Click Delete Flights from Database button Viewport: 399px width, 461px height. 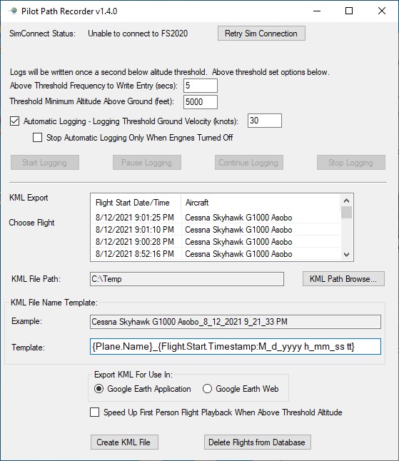pyautogui.click(x=258, y=442)
